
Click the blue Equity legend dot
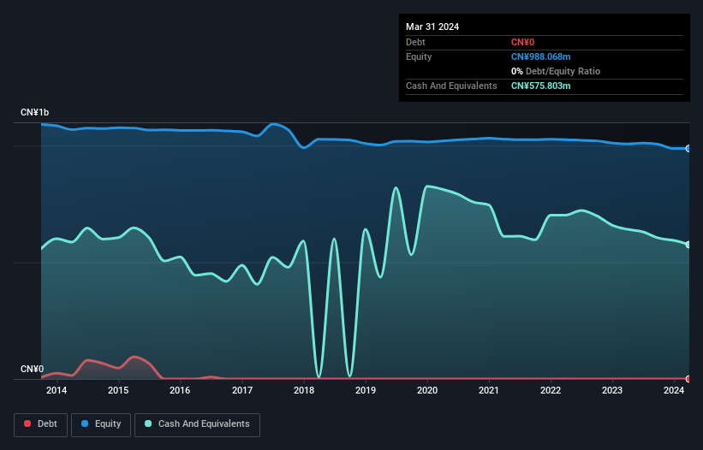pyautogui.click(x=85, y=423)
